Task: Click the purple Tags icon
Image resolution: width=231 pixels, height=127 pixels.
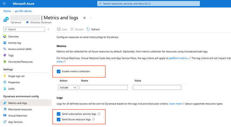Action: click(5, 55)
